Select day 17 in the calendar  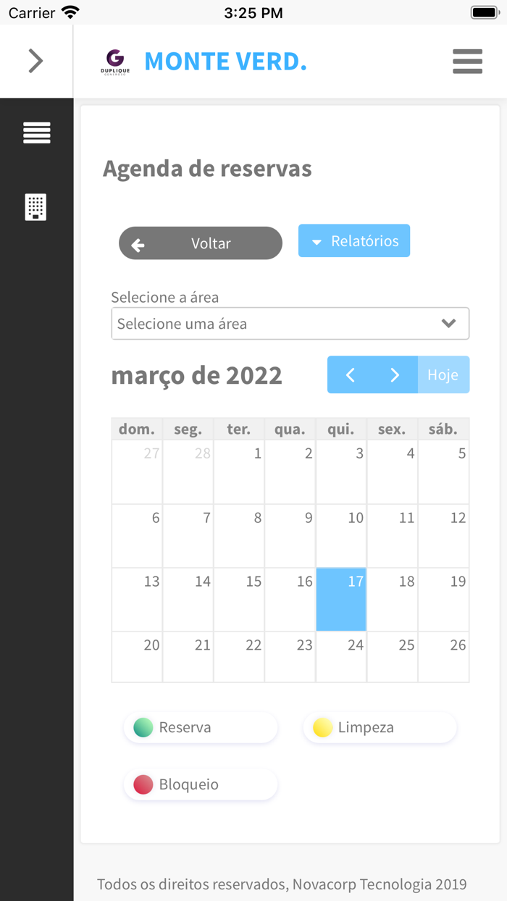point(341,599)
